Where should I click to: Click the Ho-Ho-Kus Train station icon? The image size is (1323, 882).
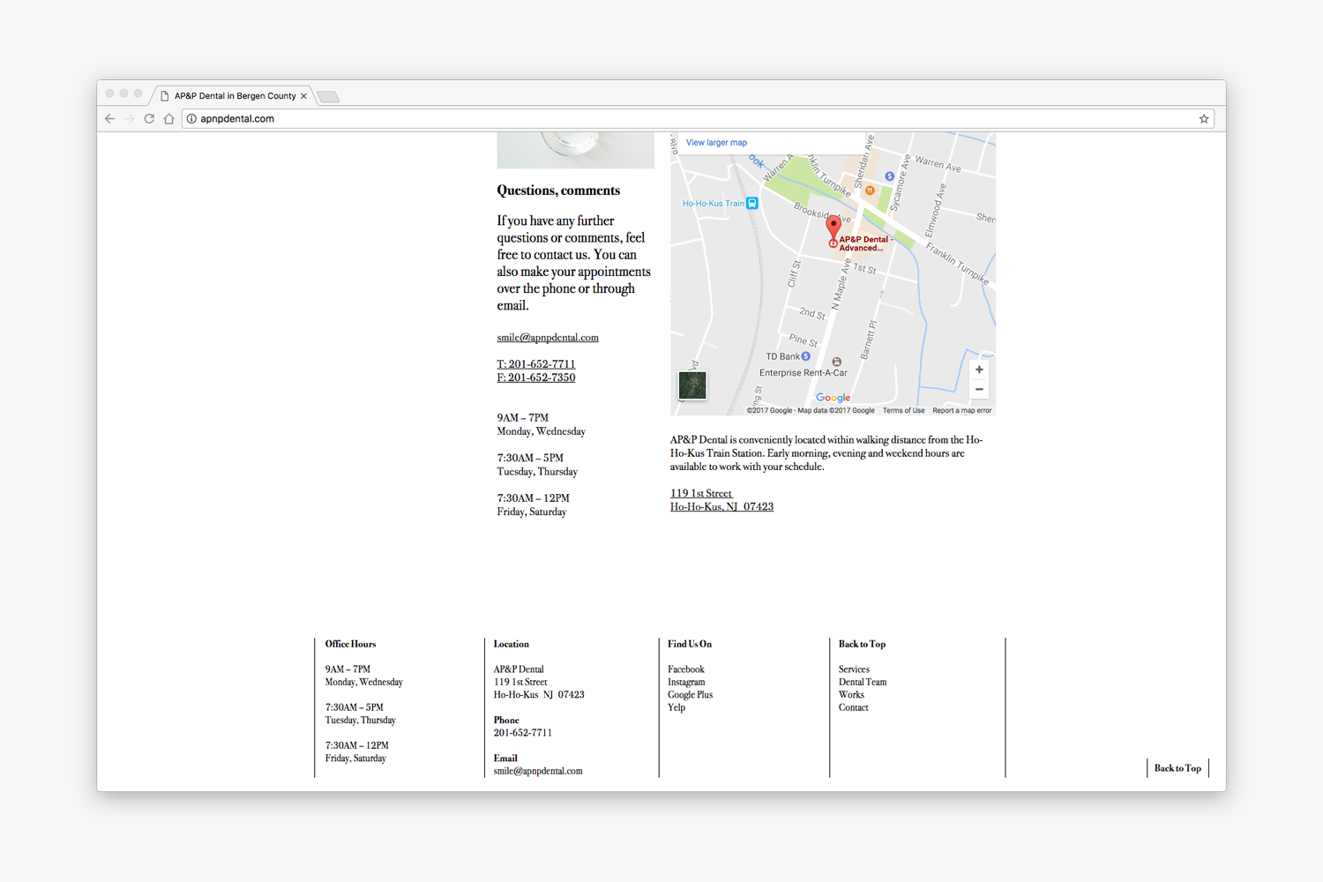click(x=752, y=204)
